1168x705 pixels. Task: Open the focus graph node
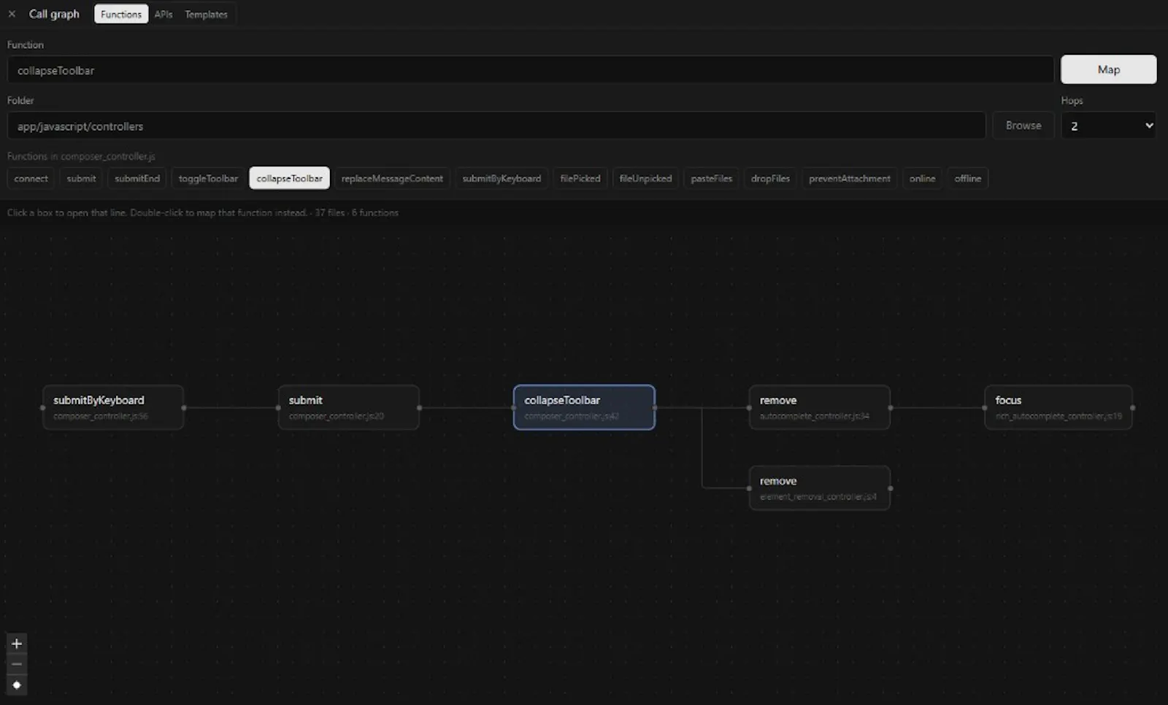click(1058, 407)
